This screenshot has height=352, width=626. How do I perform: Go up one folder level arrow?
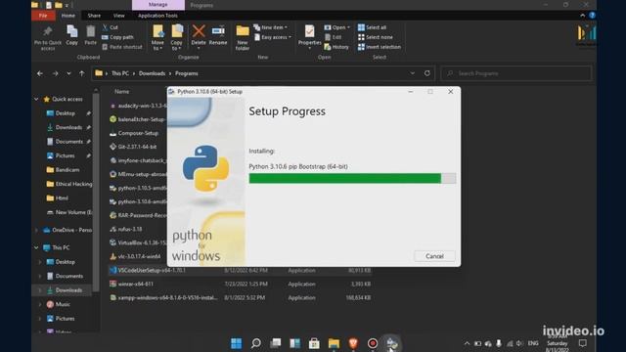tap(82, 73)
